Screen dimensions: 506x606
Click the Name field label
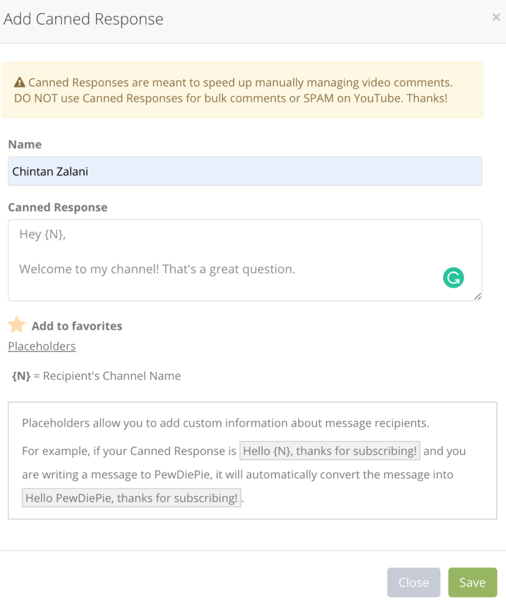pos(25,144)
